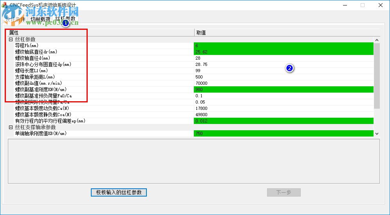Edit the 单端轴承刚度值KB value 750
Image resolution: width=390 pixels, height=215 pixels.
(x=283, y=133)
